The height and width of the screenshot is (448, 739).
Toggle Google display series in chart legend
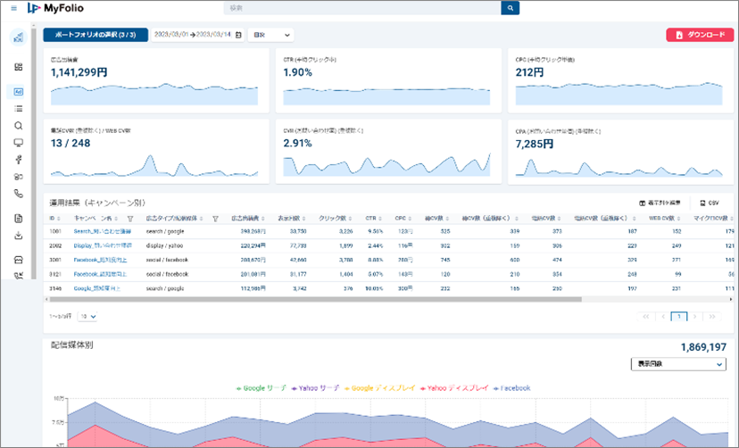click(x=380, y=388)
